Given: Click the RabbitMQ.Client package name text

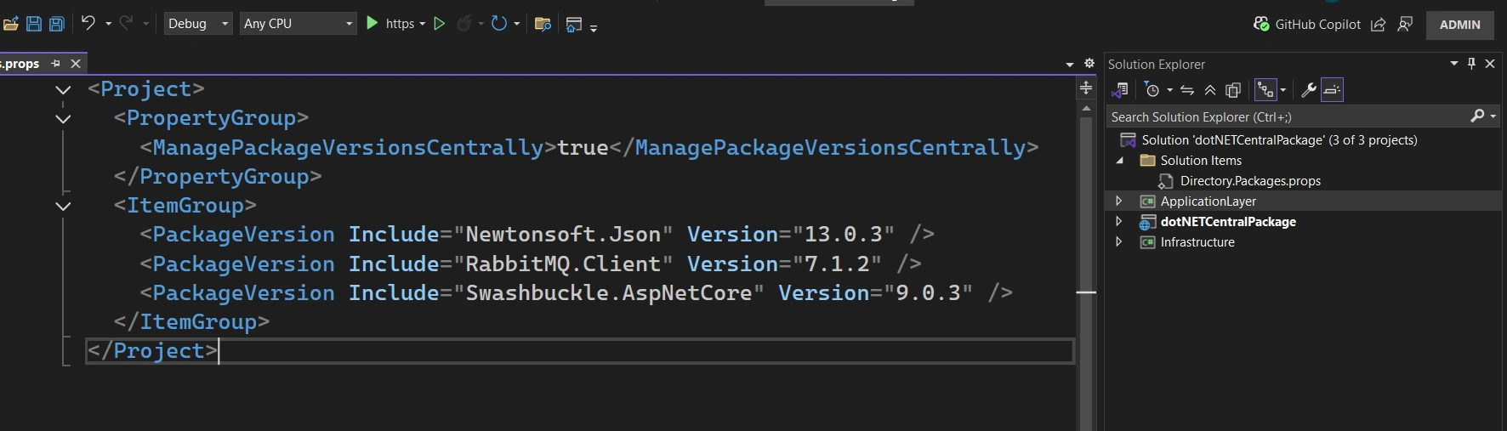Looking at the screenshot, I should (x=563, y=264).
